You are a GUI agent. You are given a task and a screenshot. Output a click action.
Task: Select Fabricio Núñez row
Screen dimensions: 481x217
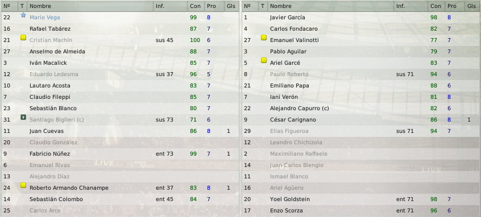[x=121, y=153]
